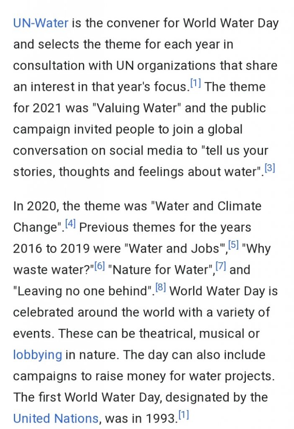This screenshot has height=429, width=294.
Task: Open citation [1] after "was in 1993"
Action: coord(183,415)
